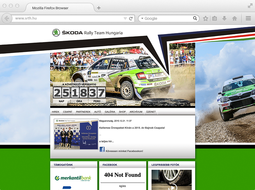The height and width of the screenshot is (190, 255).
Task: Open a new tab with plus button
Action: pyautogui.click(x=99, y=8)
